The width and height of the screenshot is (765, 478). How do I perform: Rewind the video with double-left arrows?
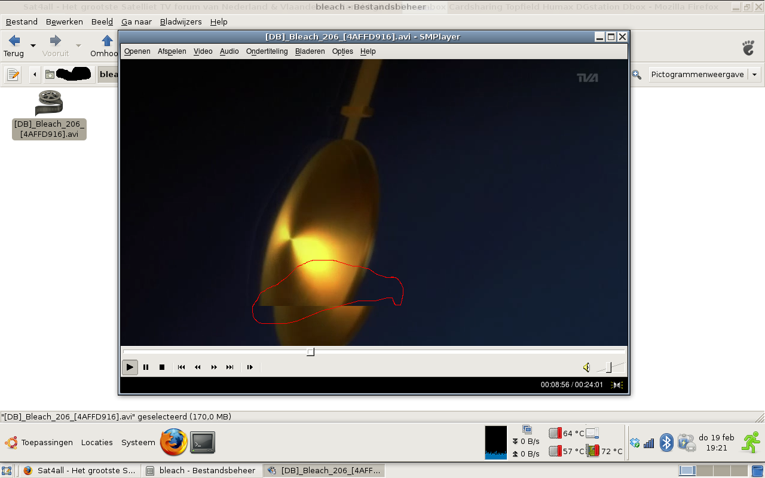point(198,367)
